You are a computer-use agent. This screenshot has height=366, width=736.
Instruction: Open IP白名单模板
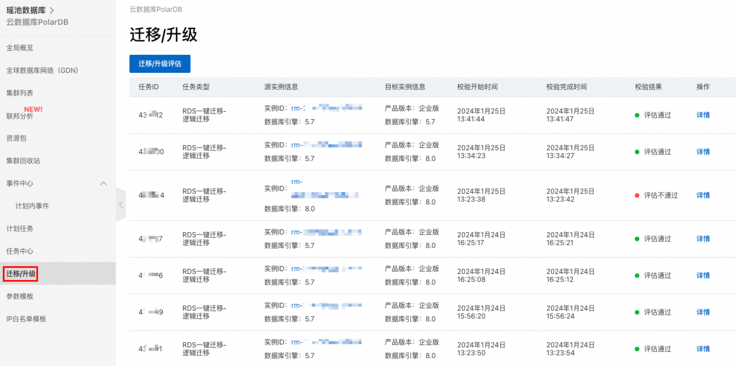pyautogui.click(x=26, y=319)
